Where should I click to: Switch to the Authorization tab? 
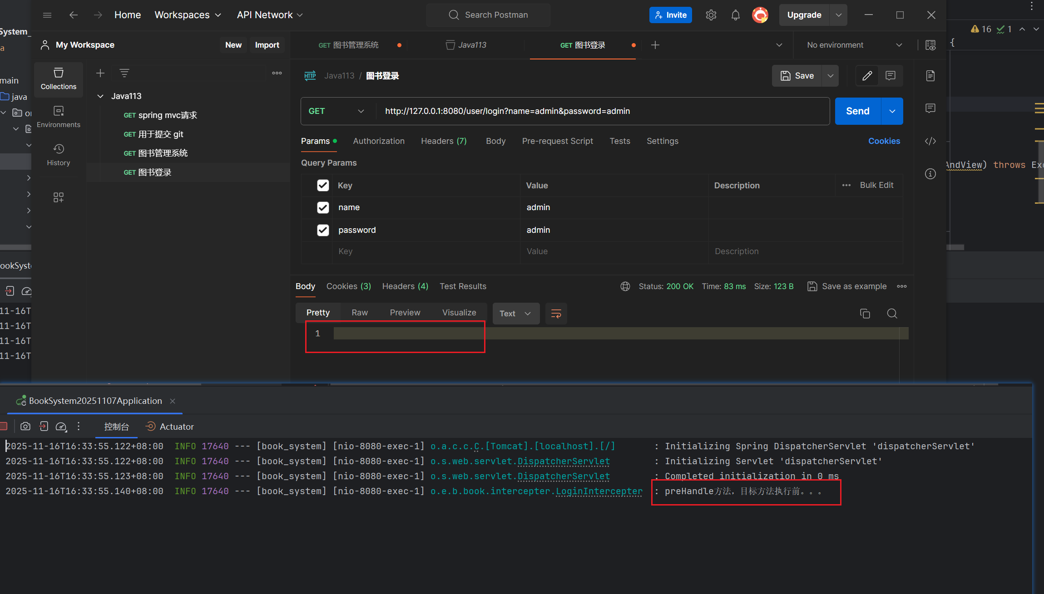(x=378, y=141)
